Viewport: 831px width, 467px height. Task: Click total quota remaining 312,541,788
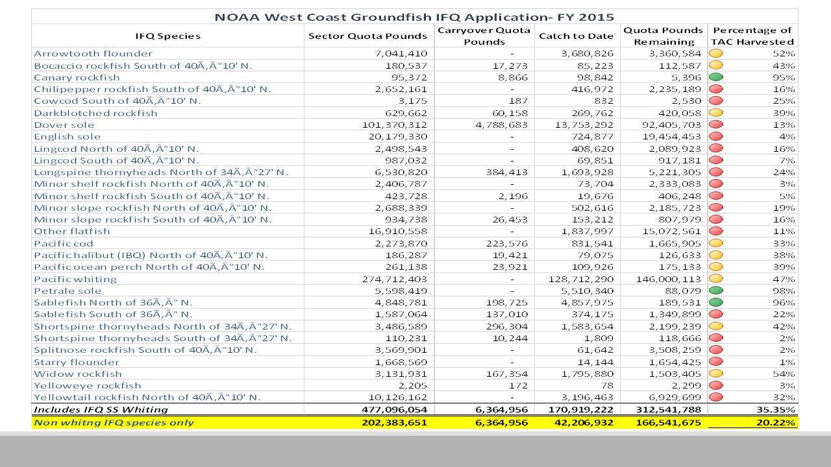tap(669, 409)
